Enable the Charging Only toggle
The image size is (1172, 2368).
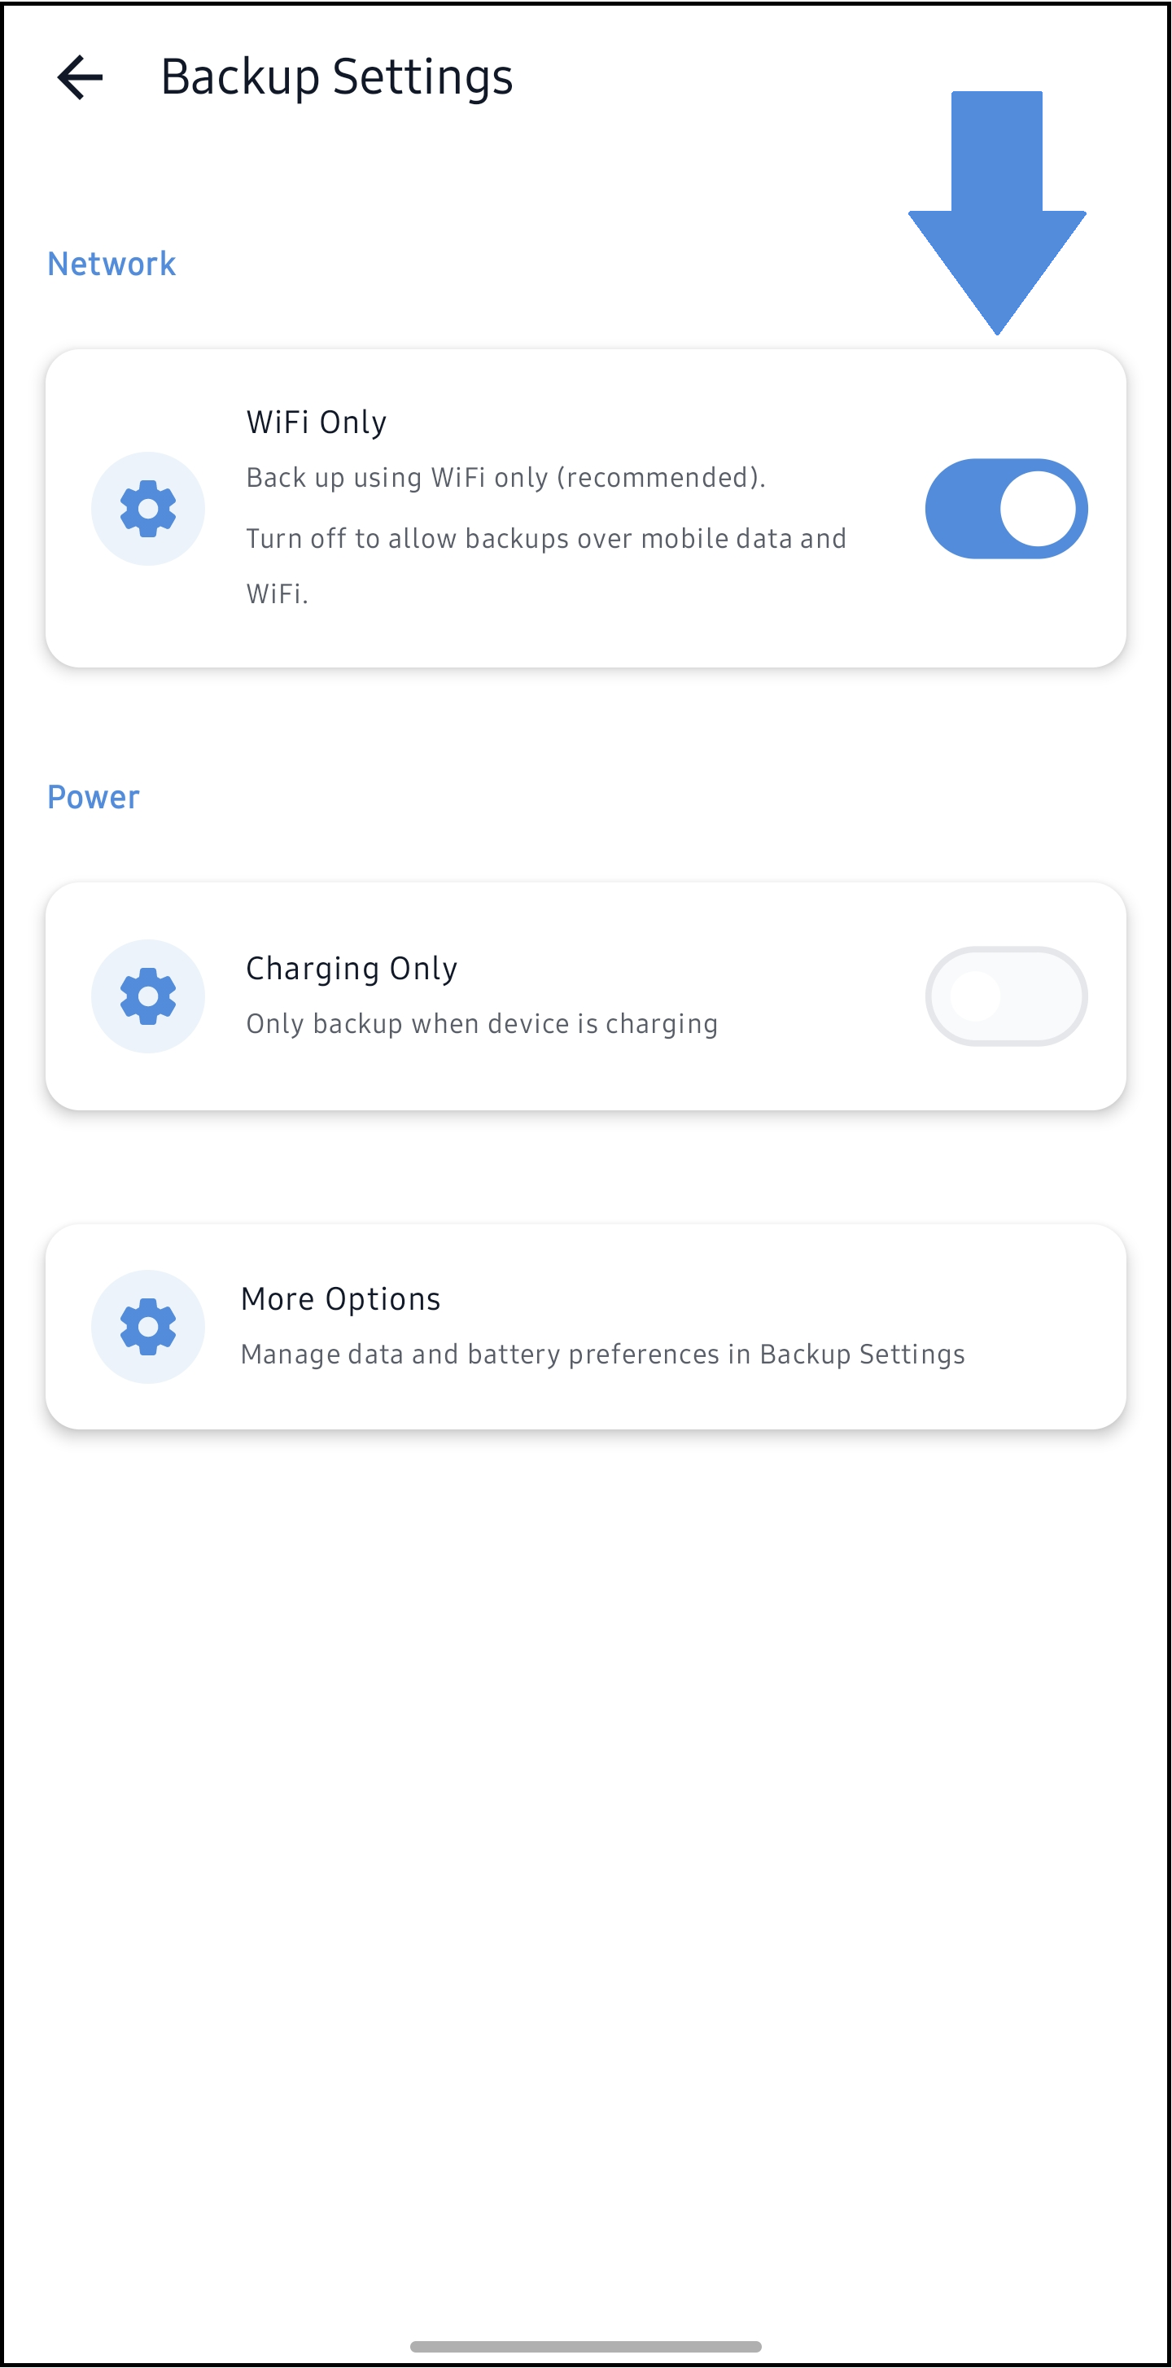pyautogui.click(x=1006, y=995)
